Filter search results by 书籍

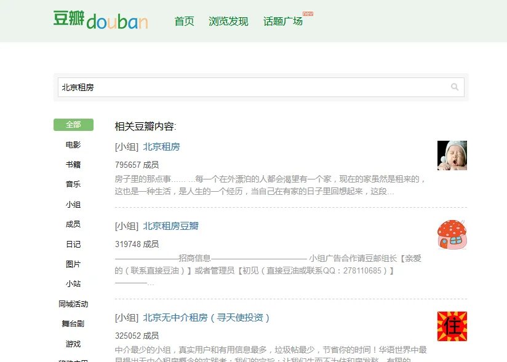click(73, 165)
